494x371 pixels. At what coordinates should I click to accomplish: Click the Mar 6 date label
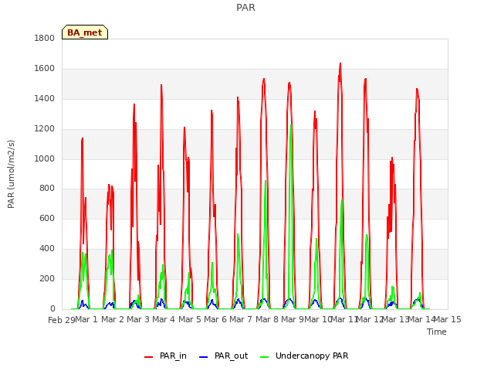215,319
